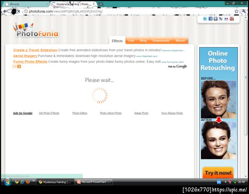249x194 pixels.
Task: Switch to the Mysterious Painting taskbar button
Action: [55, 182]
